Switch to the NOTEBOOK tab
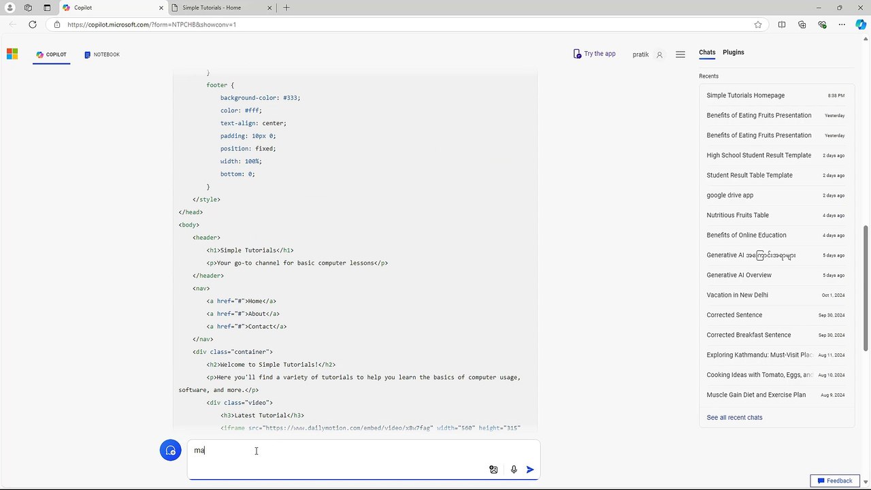 [102, 54]
